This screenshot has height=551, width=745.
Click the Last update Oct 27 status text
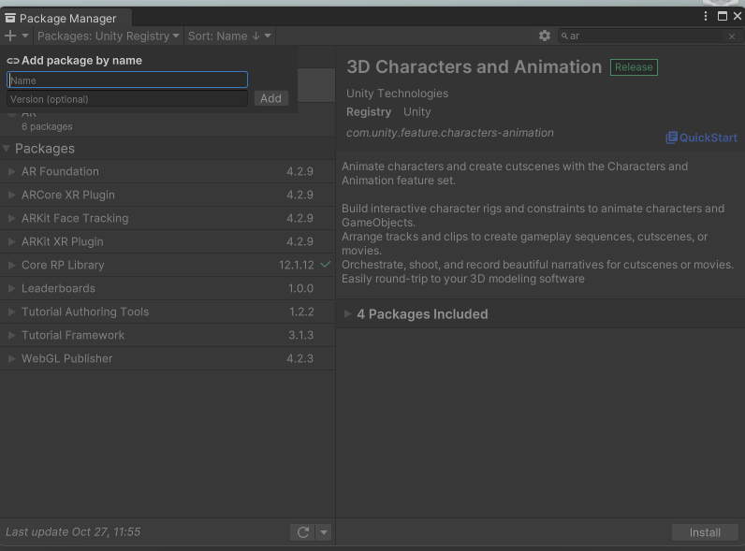pyautogui.click(x=73, y=532)
